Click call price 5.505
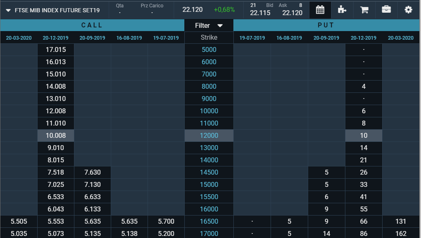The height and width of the screenshot is (238, 421). (19, 221)
